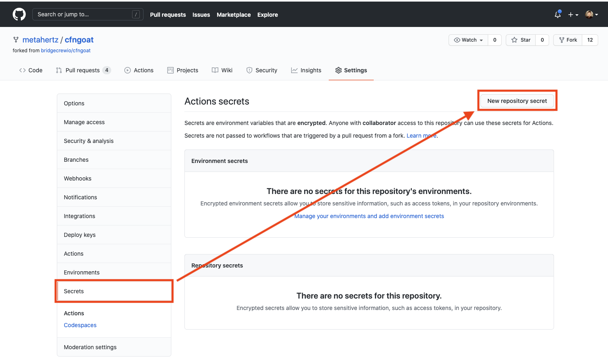Click the Actions secrets heading
608x359 pixels.
click(217, 101)
